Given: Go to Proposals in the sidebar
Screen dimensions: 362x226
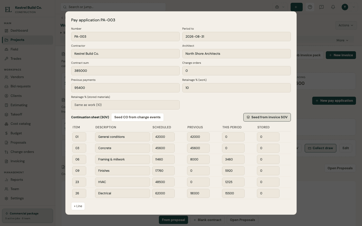Looking at the screenshot, I should click(x=27, y=143).
